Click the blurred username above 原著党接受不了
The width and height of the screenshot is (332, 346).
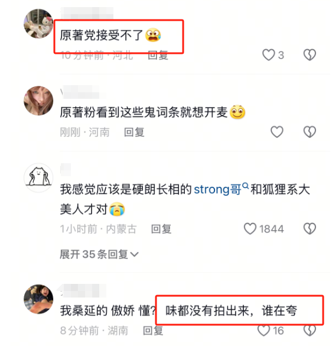87,12
